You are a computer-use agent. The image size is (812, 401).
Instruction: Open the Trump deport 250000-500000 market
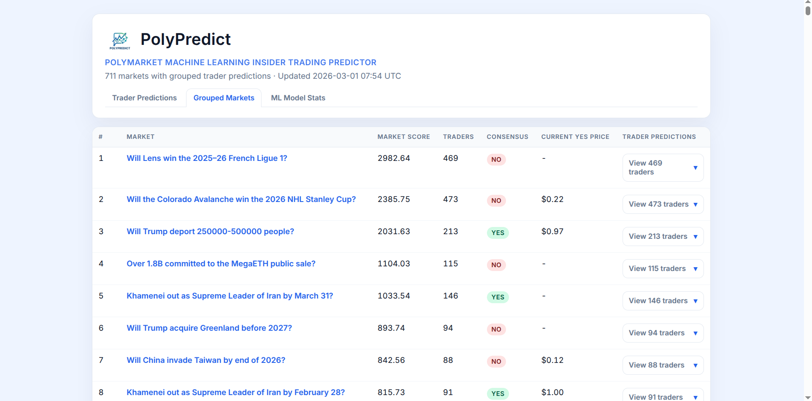click(210, 231)
